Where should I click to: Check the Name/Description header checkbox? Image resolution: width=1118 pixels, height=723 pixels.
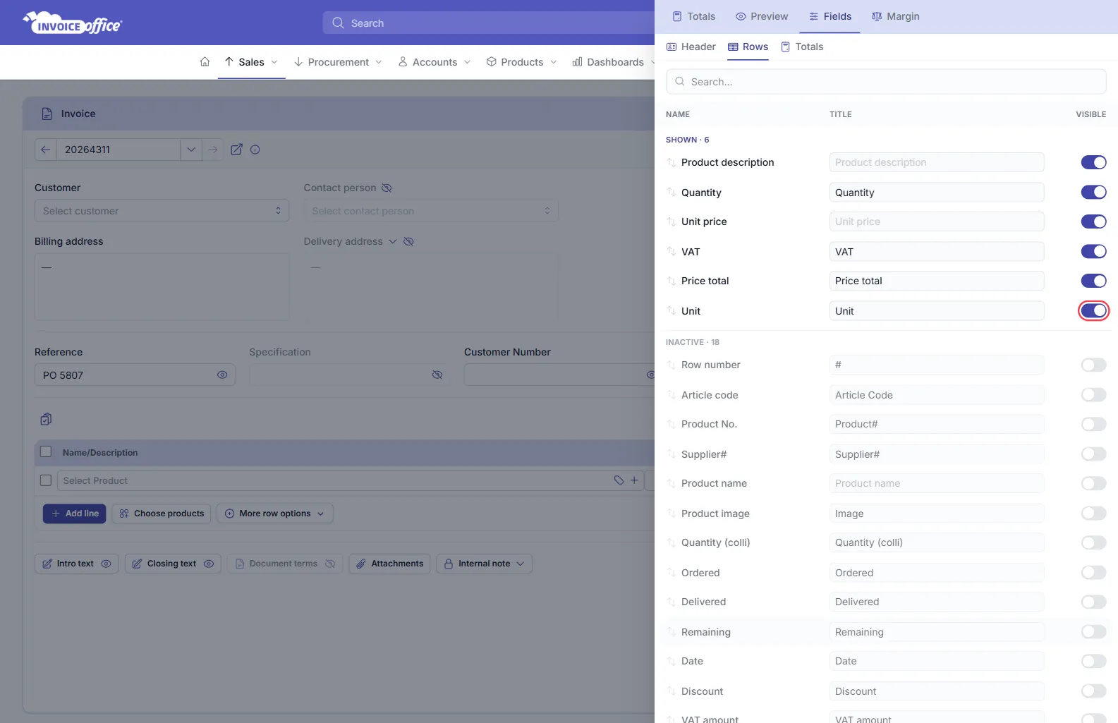click(46, 452)
